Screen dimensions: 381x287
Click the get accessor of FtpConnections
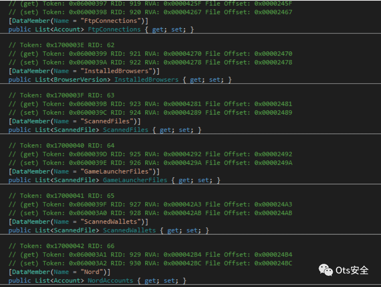pyautogui.click(x=158, y=29)
